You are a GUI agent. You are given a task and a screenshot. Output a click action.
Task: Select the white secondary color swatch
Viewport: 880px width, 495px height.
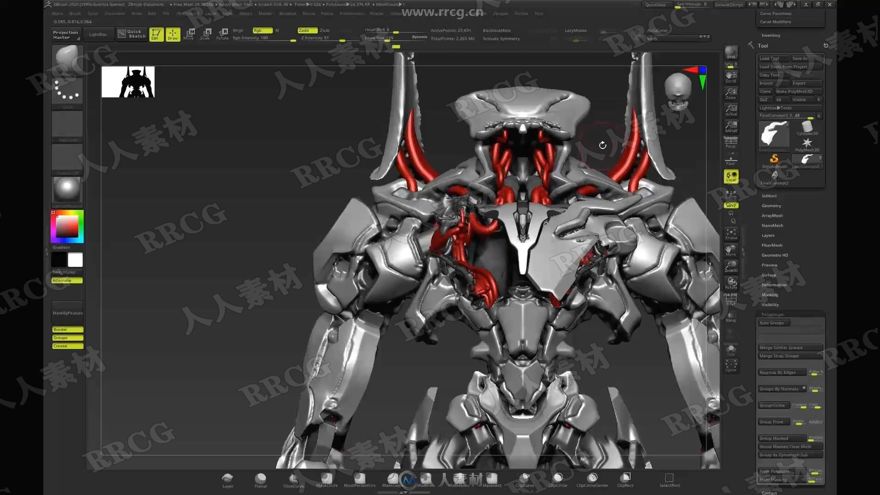pos(75,260)
